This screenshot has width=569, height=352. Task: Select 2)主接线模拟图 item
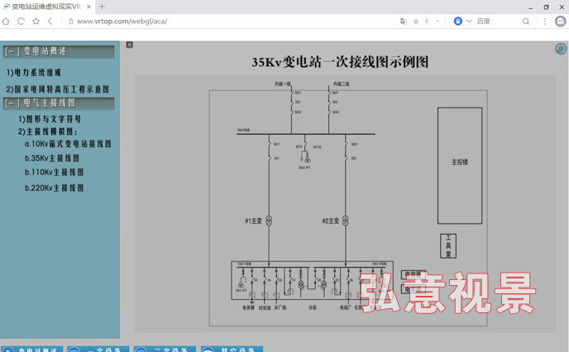coord(47,131)
